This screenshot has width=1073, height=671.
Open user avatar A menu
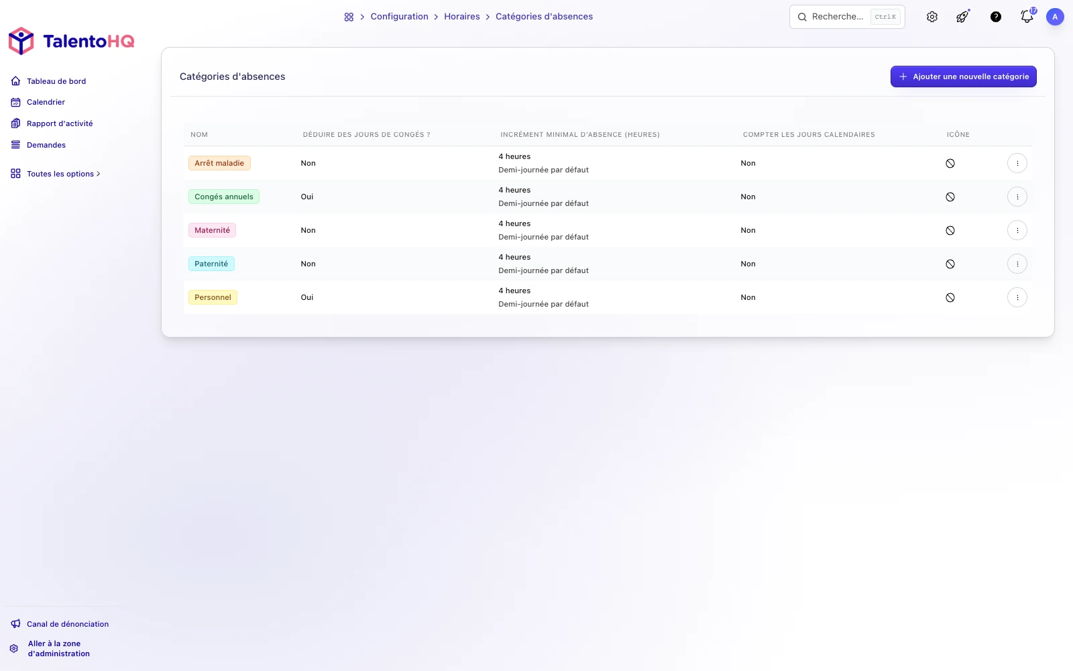tap(1055, 17)
